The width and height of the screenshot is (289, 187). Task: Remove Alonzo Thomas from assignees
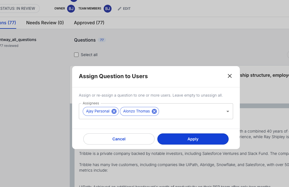click(154, 111)
